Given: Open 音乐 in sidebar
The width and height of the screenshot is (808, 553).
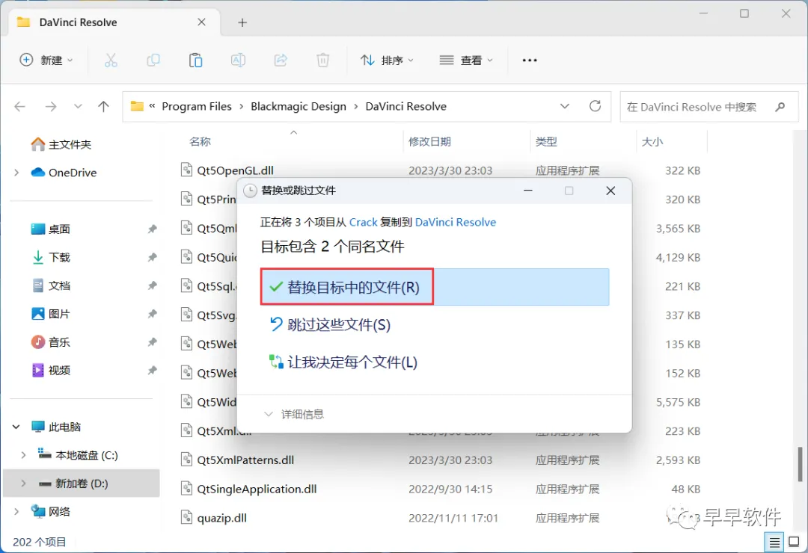Looking at the screenshot, I should [x=51, y=342].
